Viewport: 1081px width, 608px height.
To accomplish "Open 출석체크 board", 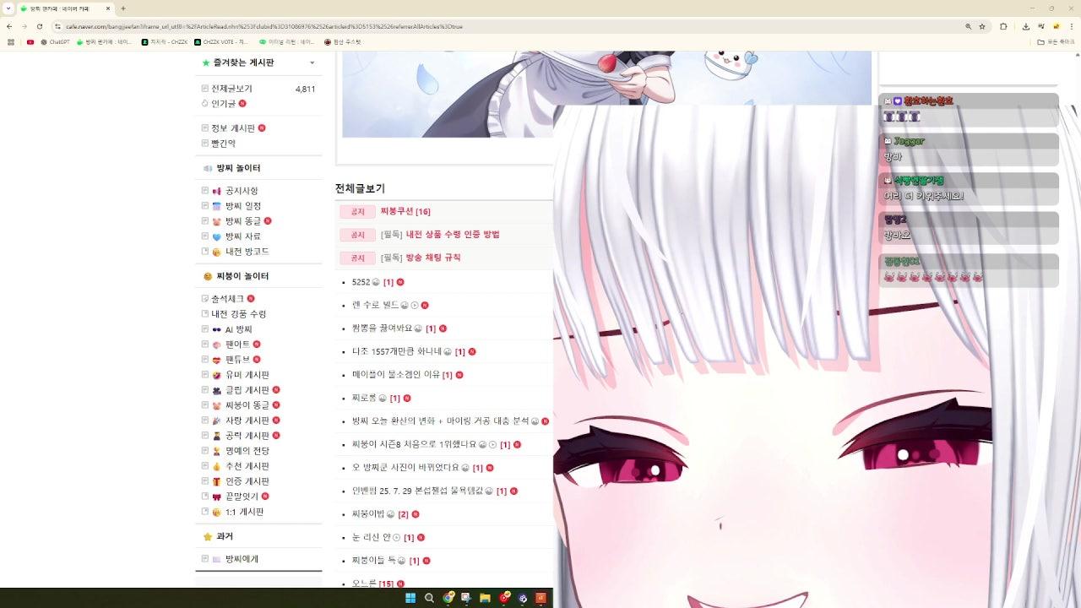I will [228, 299].
